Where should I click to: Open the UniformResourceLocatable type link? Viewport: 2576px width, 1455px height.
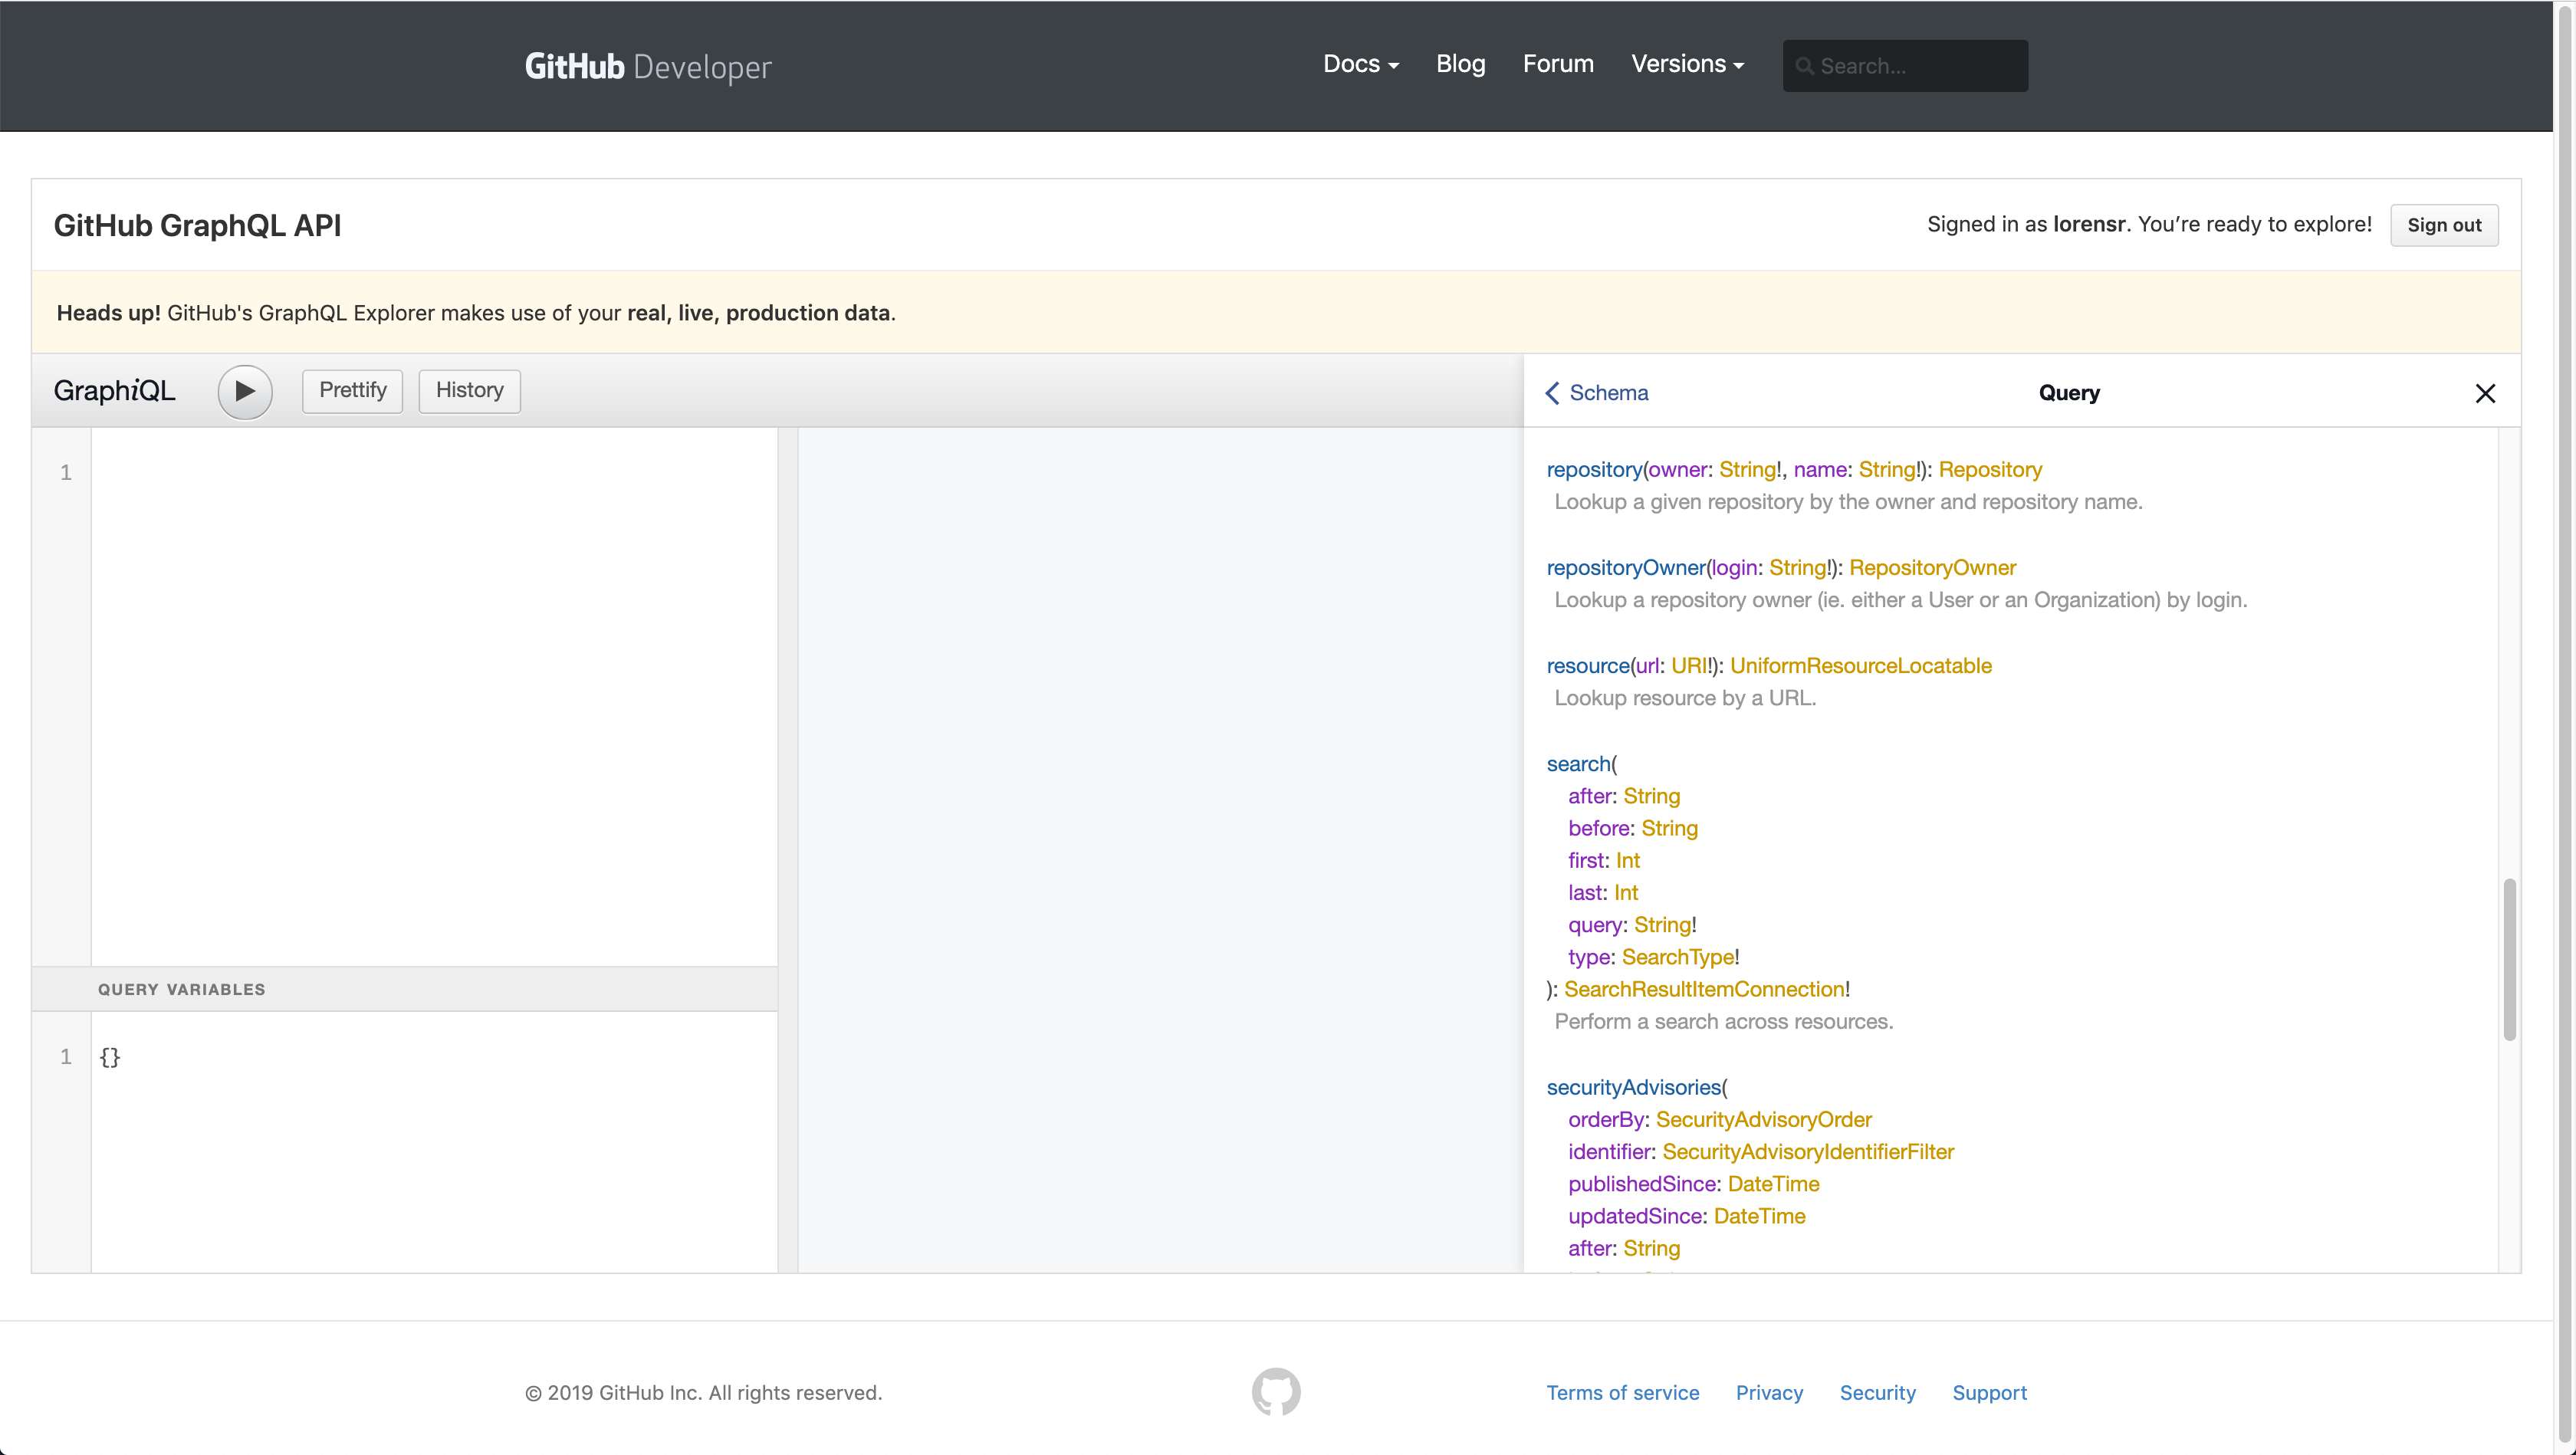click(x=1860, y=666)
